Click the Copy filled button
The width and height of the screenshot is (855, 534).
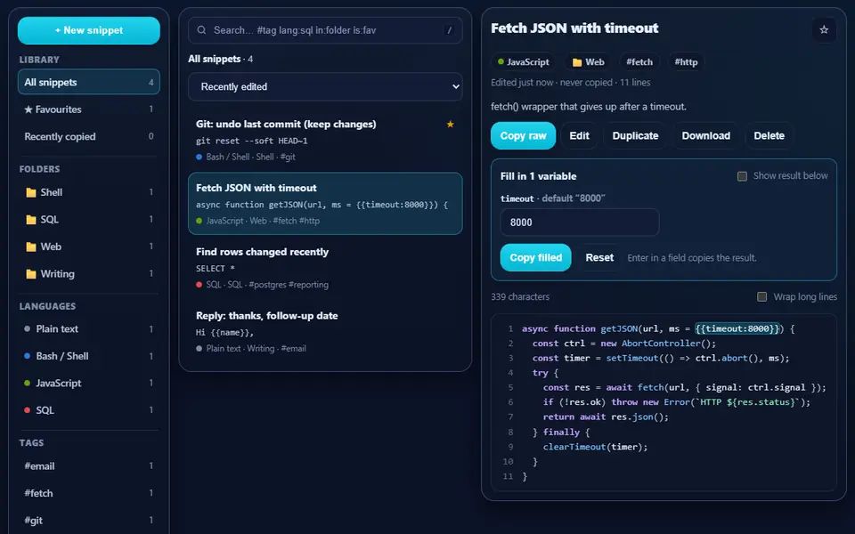click(x=535, y=258)
